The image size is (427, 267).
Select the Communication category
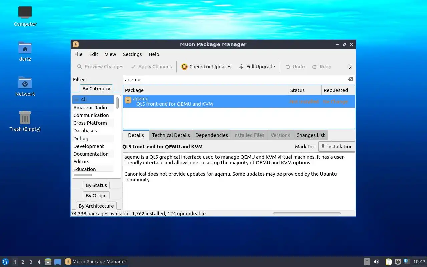click(93, 115)
